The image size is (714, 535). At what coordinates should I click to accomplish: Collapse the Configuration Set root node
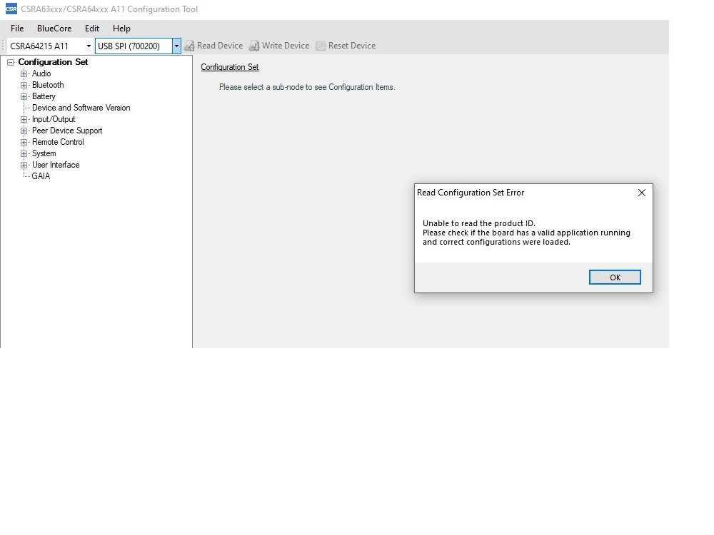click(x=10, y=62)
